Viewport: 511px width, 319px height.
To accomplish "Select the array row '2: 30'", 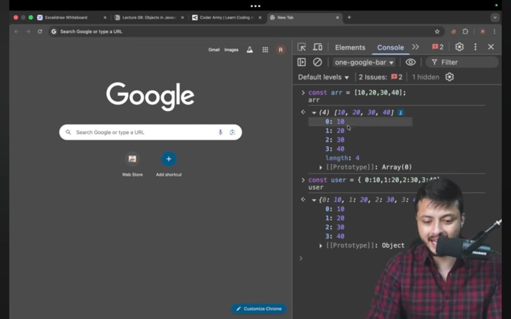I will point(335,140).
